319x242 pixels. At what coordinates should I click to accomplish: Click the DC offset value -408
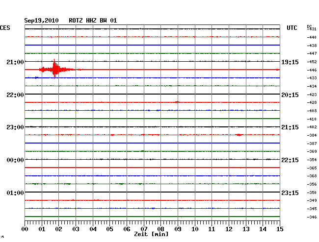pos(312,111)
